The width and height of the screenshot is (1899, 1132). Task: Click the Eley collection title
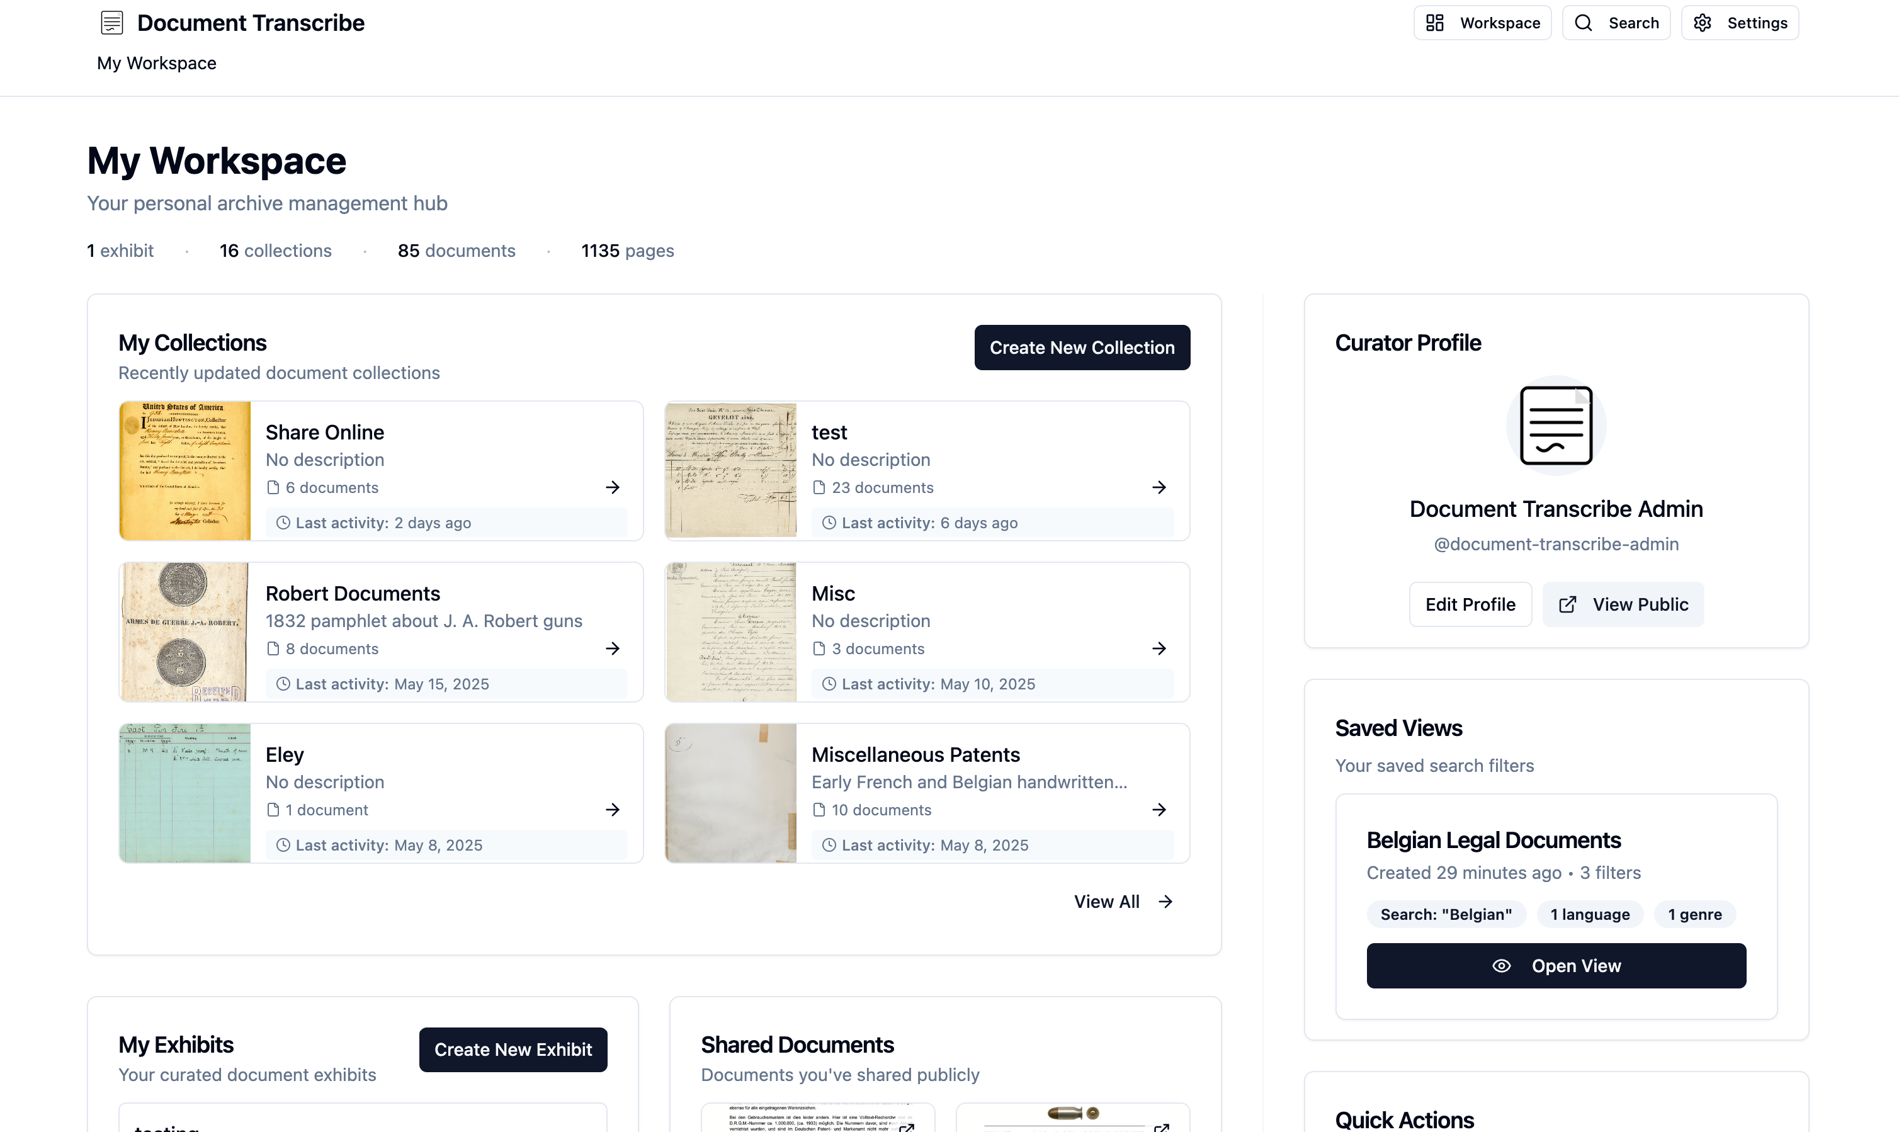click(x=285, y=754)
